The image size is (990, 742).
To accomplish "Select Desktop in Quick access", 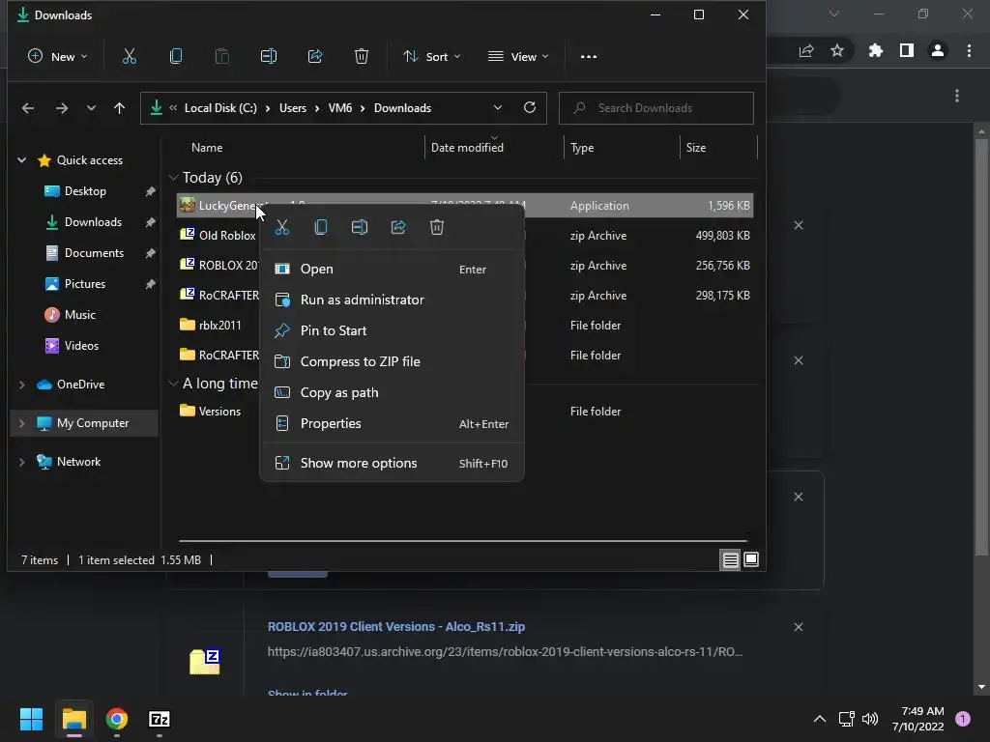I will 85,191.
